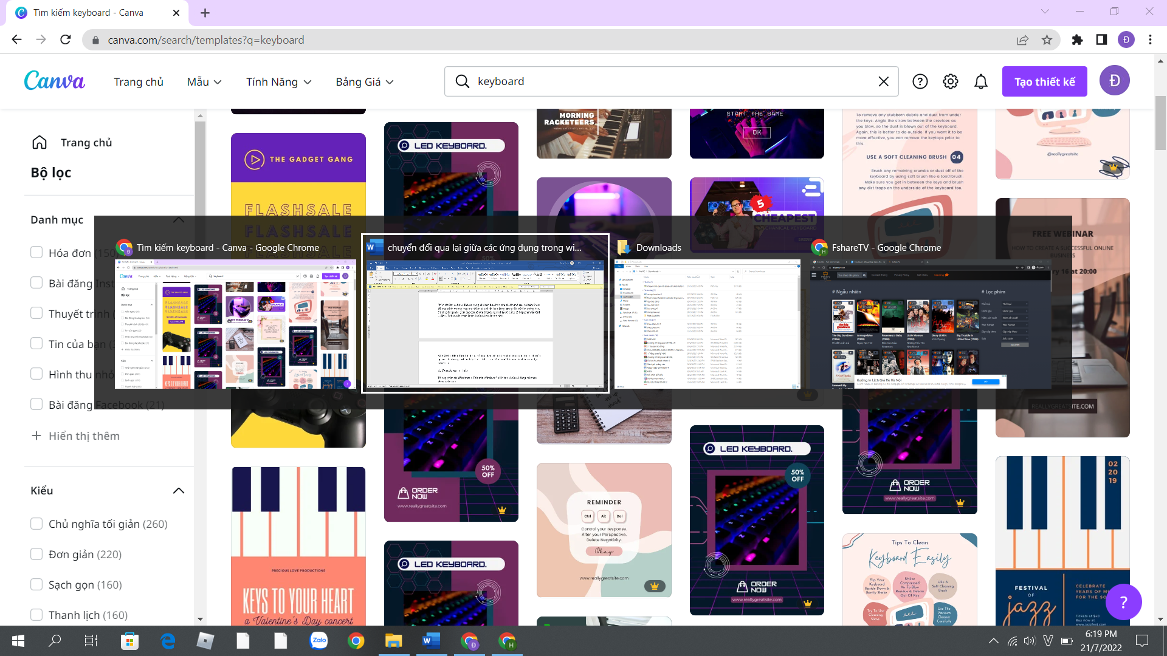
Task: Click the Tạo thiết kế button
Action: 1045,81
